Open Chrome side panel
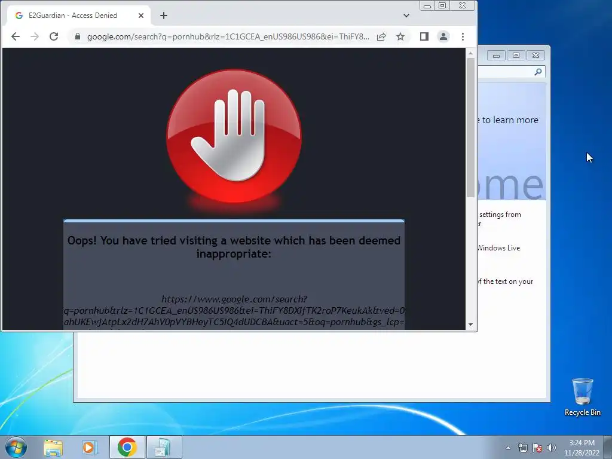612x459 pixels. tap(424, 36)
